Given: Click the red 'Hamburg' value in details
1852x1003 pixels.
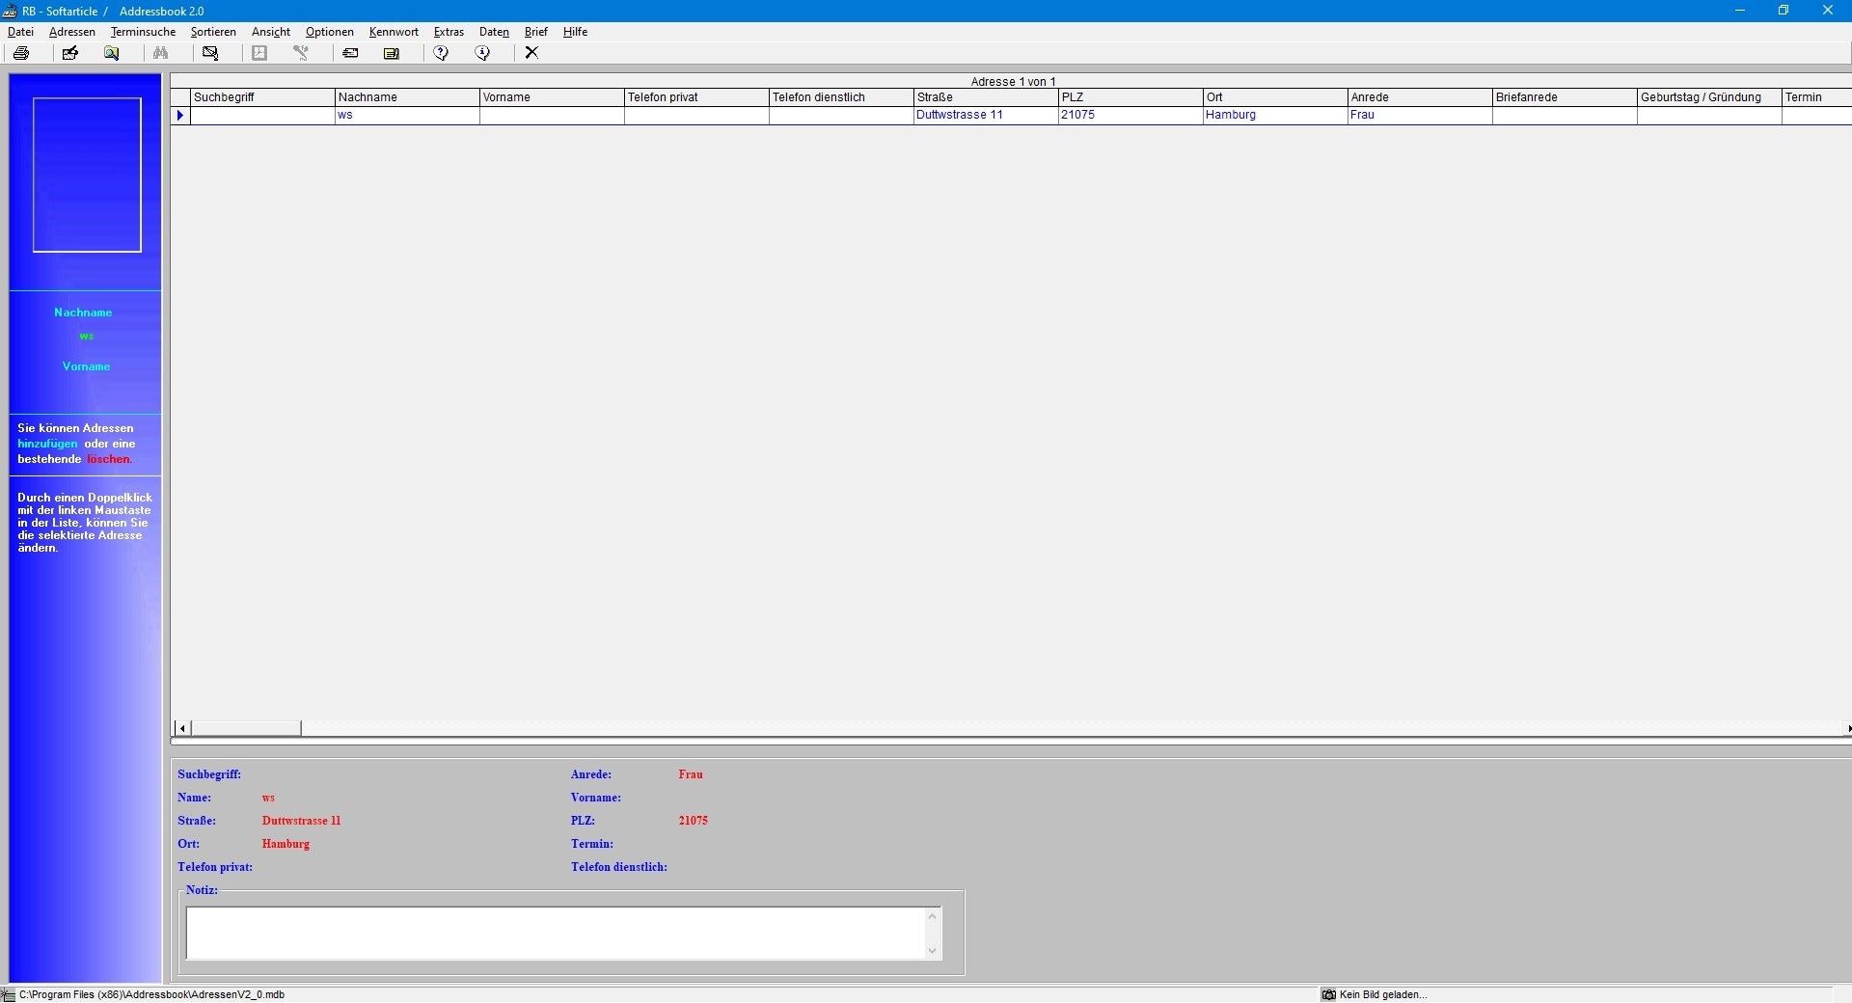Looking at the screenshot, I should (x=286, y=844).
